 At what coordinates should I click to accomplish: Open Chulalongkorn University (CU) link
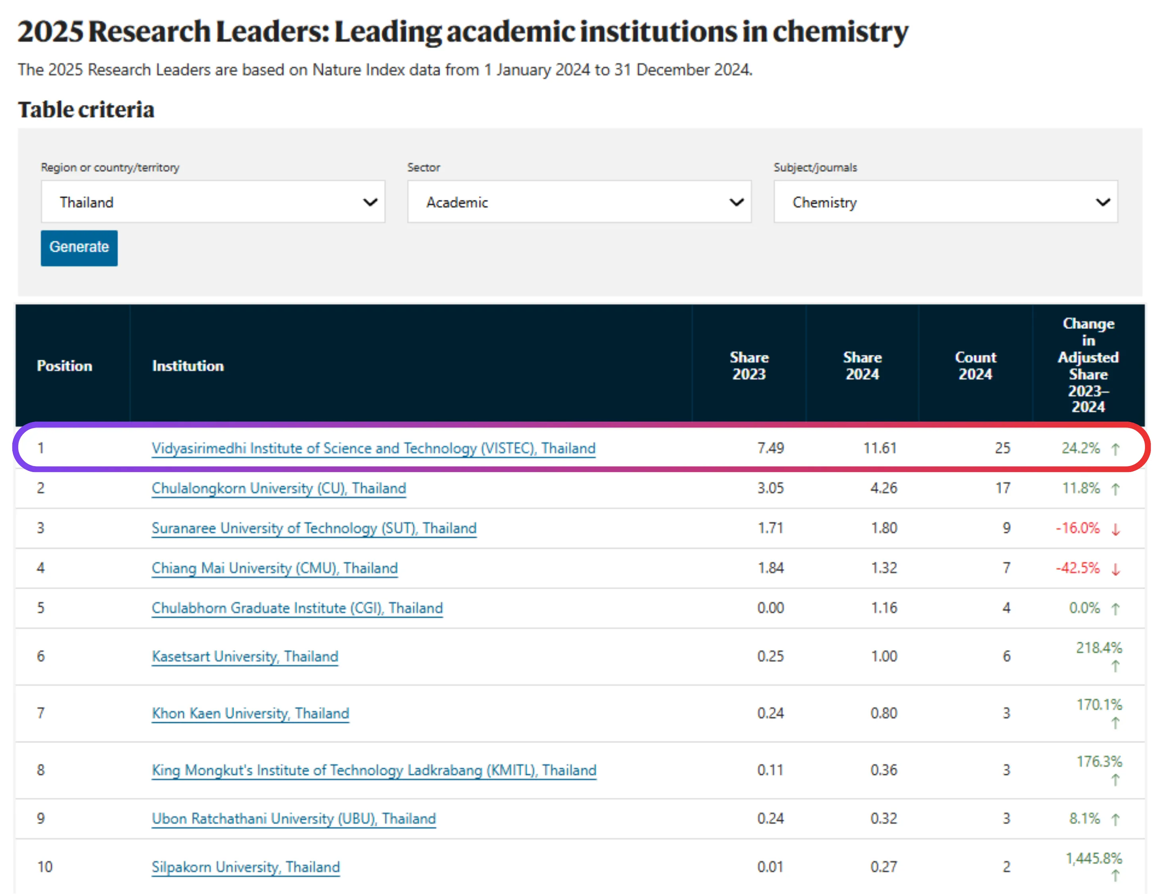[x=279, y=488]
